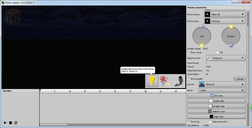252x128 pixels.
Task: Click the timeline horizontal scrollbar thumb
Action: (x=54, y=125)
